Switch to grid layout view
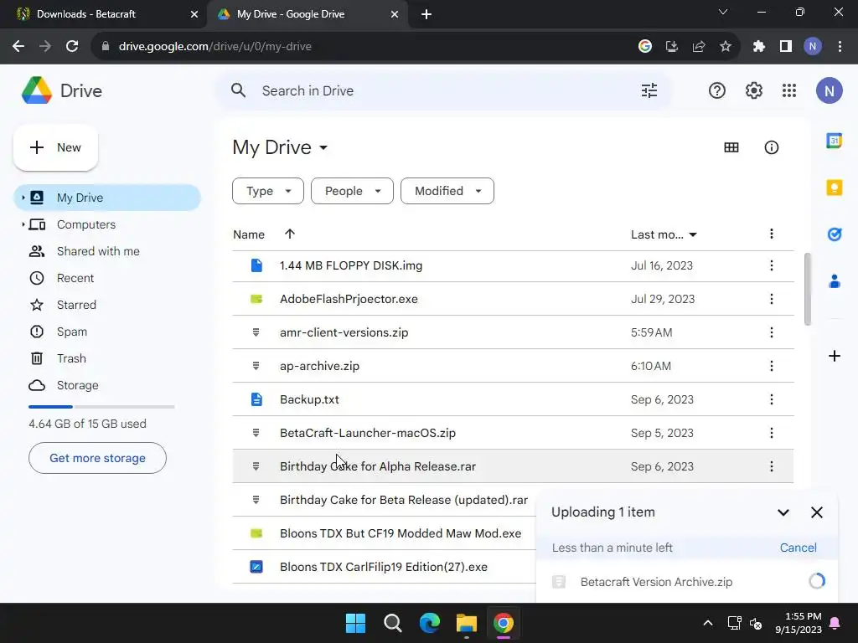 [x=731, y=147]
